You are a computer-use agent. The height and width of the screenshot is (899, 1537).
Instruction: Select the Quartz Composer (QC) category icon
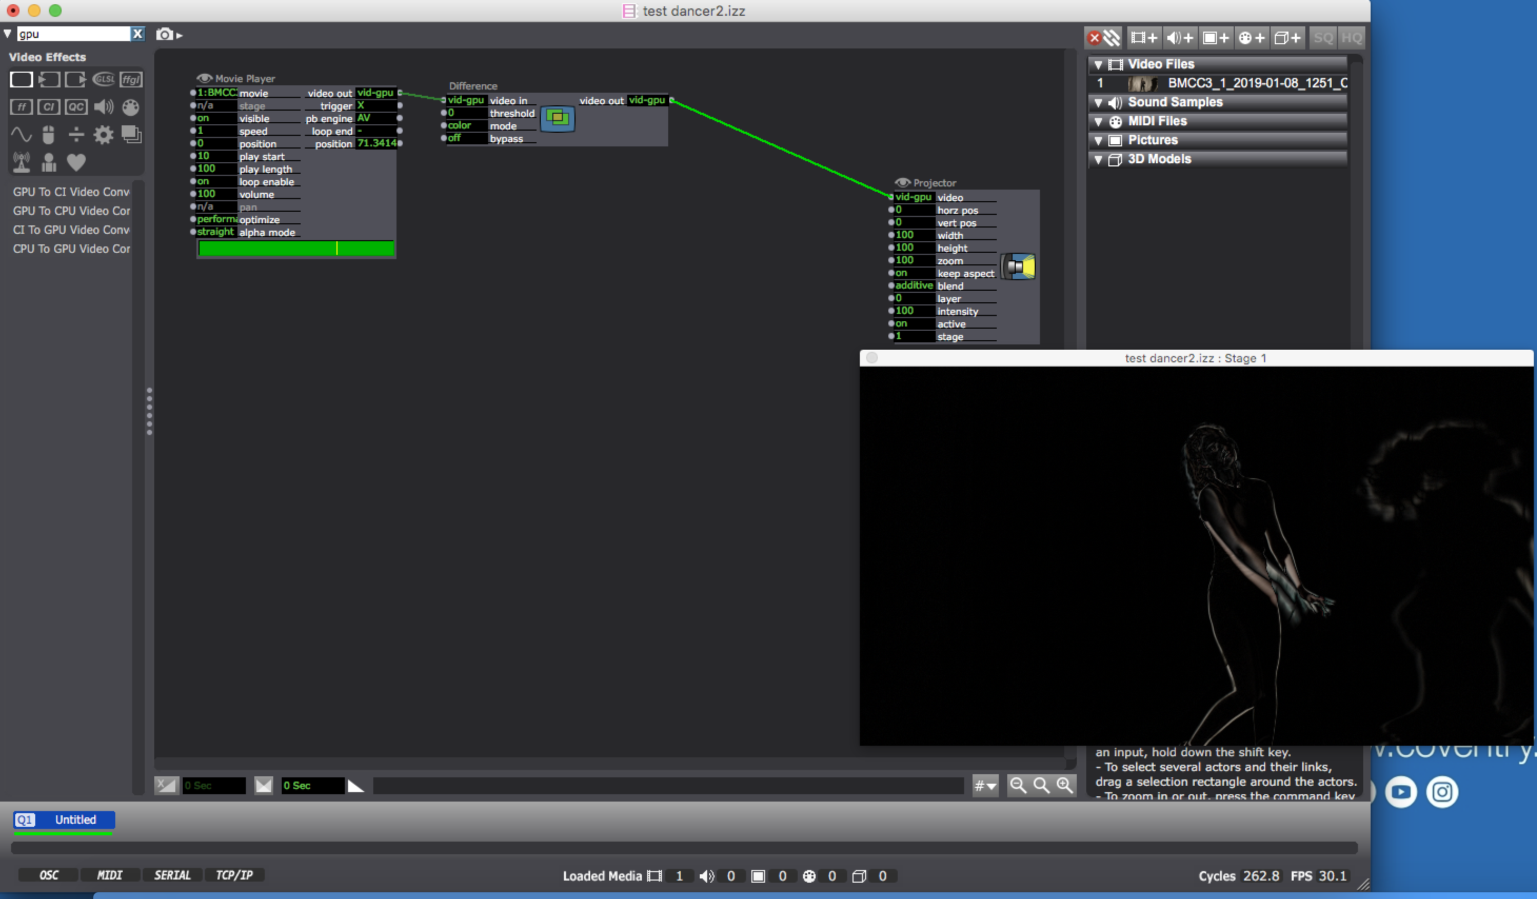[x=76, y=107]
